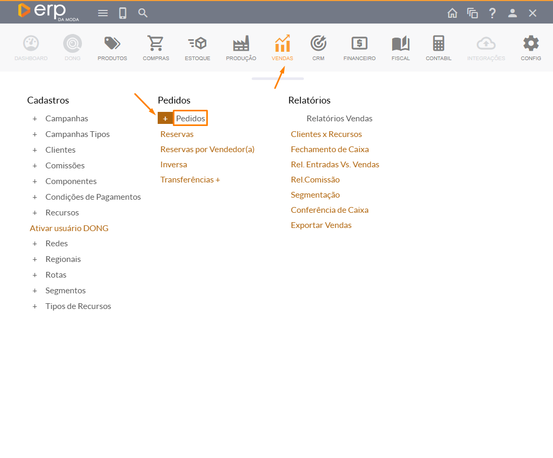This screenshot has width=553, height=458.
Task: Click the plus button beside Pedidos
Action: point(165,119)
